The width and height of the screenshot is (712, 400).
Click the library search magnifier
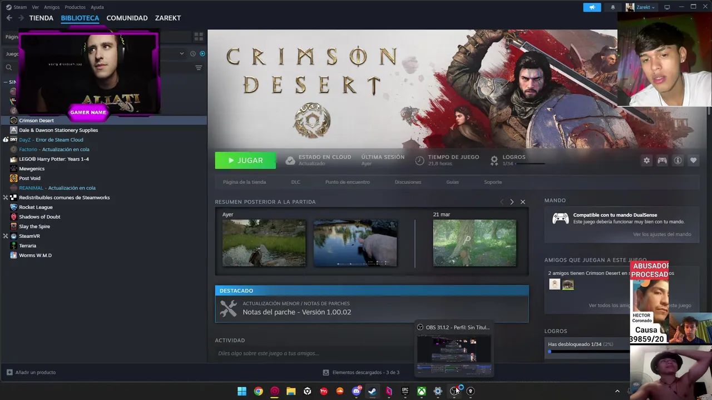click(9, 68)
